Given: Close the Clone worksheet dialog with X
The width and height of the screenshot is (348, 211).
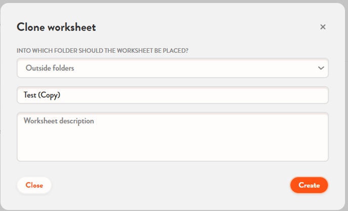Looking at the screenshot, I should point(323,27).
